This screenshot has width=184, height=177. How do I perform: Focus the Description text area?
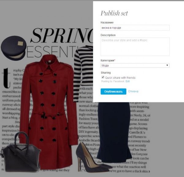[135, 47]
